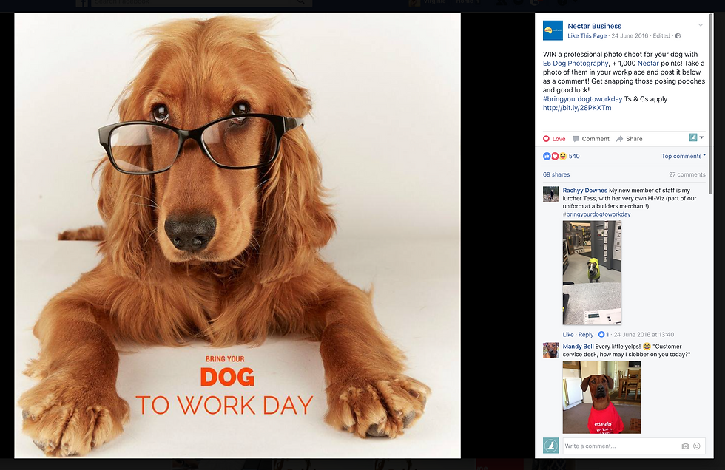The image size is (725, 470).
Task: Open Mandy Bell's red shirt dog photo
Action: tap(601, 397)
